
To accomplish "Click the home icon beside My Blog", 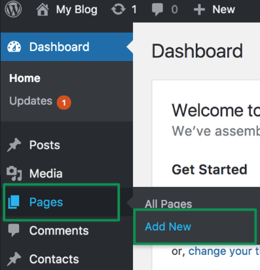I will pos(43,10).
